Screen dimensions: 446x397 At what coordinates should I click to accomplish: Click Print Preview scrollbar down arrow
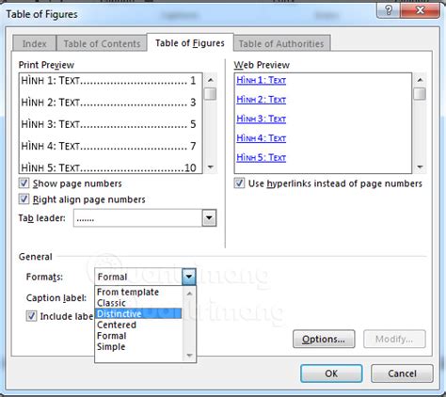pyautogui.click(x=211, y=167)
